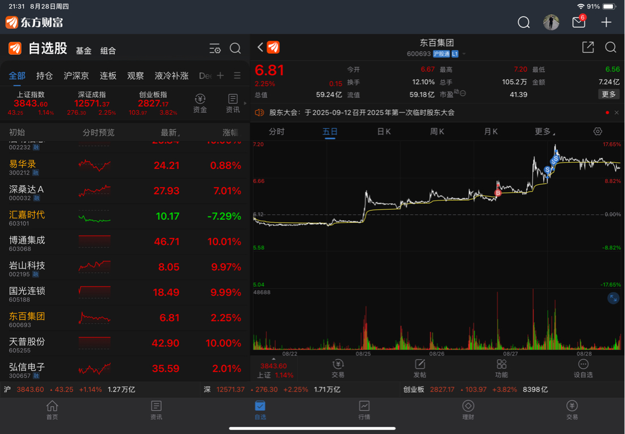Tap the 初始 sort column header
The width and height of the screenshot is (625, 434).
tap(17, 132)
